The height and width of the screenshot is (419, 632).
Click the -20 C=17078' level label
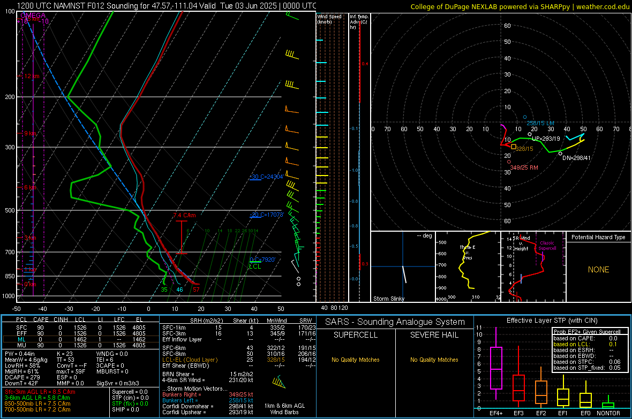point(267,215)
